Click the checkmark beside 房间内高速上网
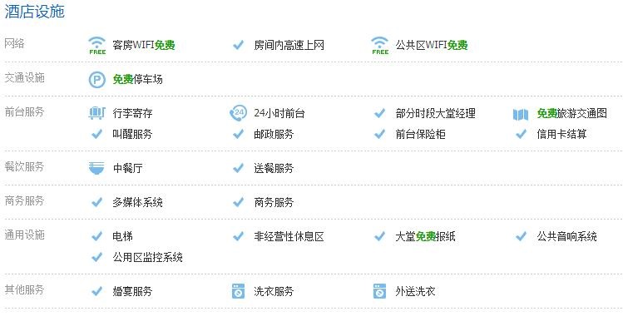This screenshot has height=336, width=623. (239, 45)
